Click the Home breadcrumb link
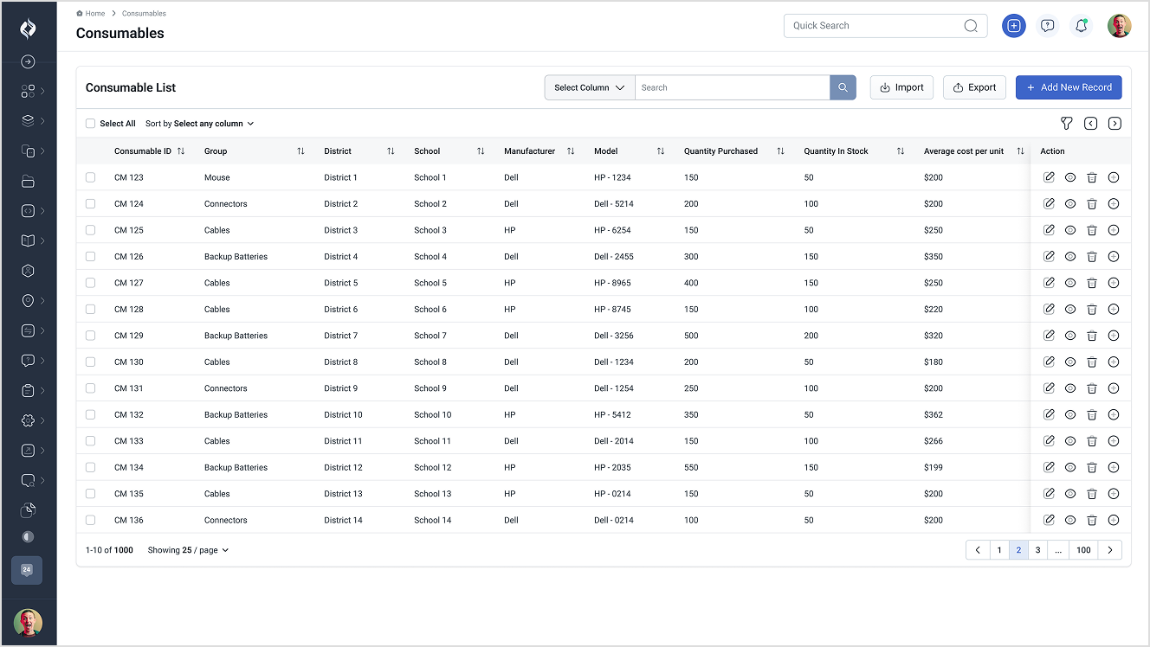This screenshot has width=1150, height=647. (x=94, y=14)
